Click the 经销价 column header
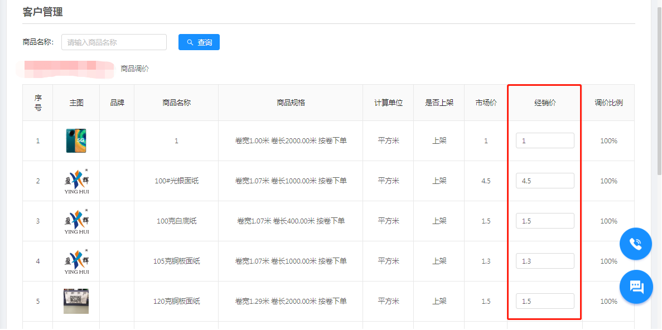Screen dimensions: 662x330 tap(545, 103)
